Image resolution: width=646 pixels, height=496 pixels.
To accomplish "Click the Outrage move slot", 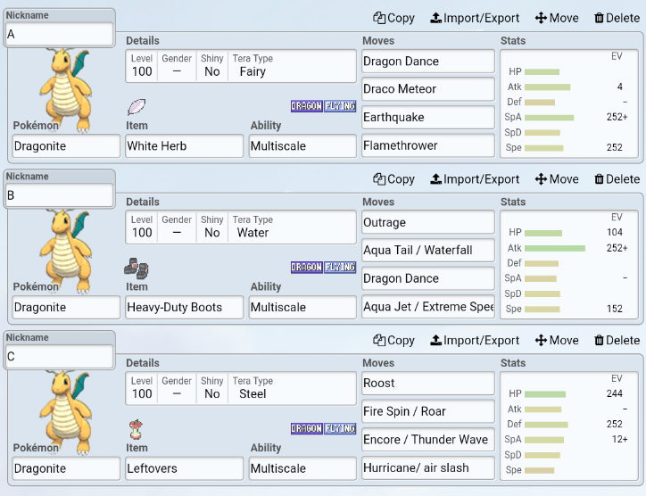I will click(428, 222).
